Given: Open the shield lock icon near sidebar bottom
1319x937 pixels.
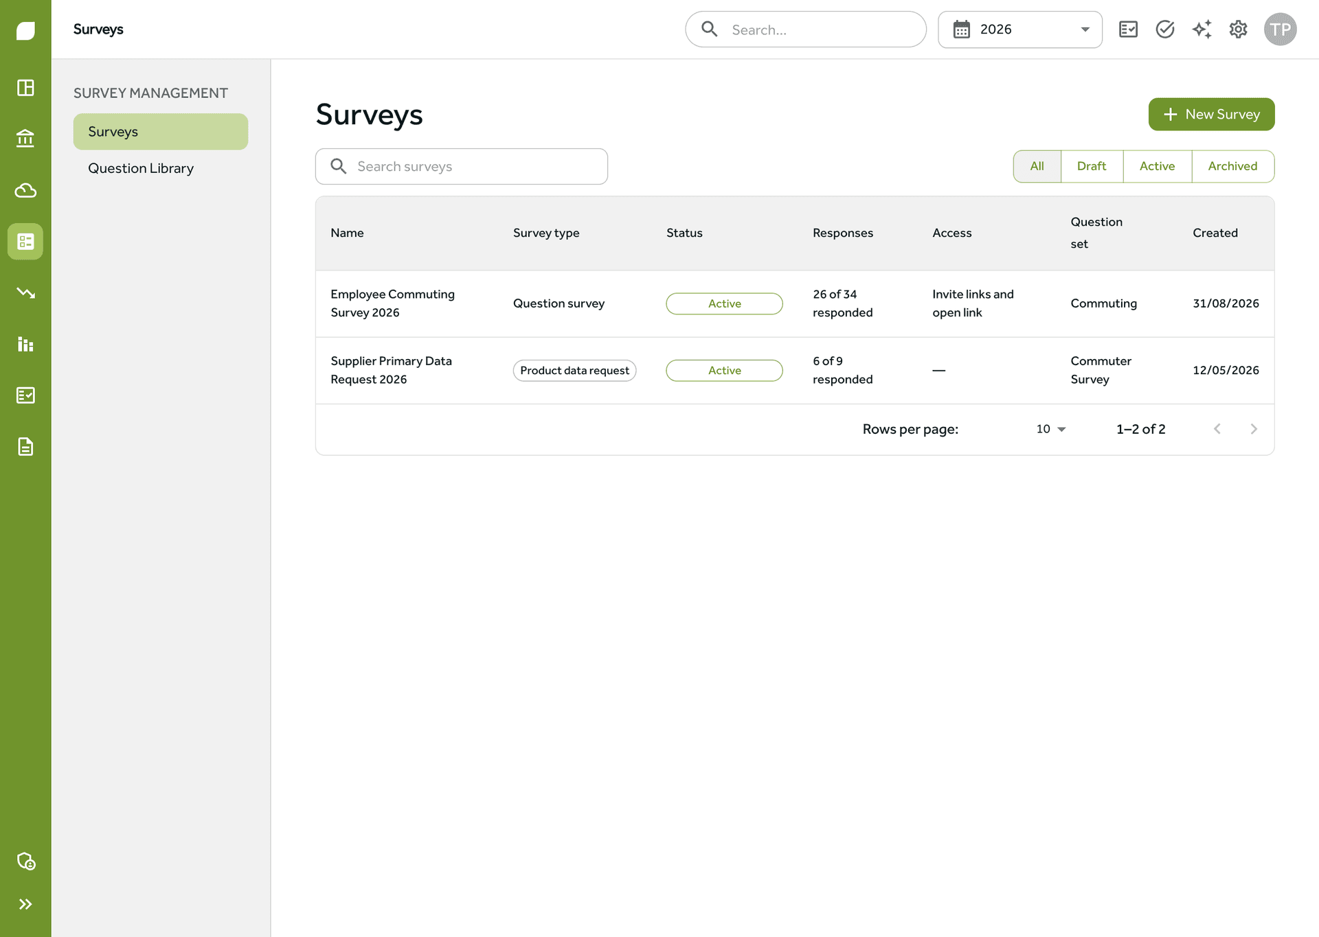Looking at the screenshot, I should [x=25, y=861].
